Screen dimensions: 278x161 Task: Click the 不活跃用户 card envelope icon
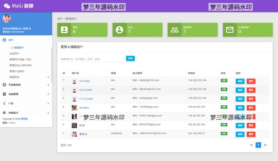tap(230, 30)
